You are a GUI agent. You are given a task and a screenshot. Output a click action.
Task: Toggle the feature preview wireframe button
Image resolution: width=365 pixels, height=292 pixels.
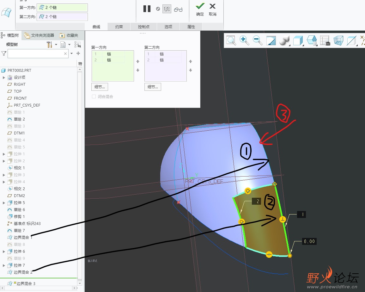click(x=167, y=9)
